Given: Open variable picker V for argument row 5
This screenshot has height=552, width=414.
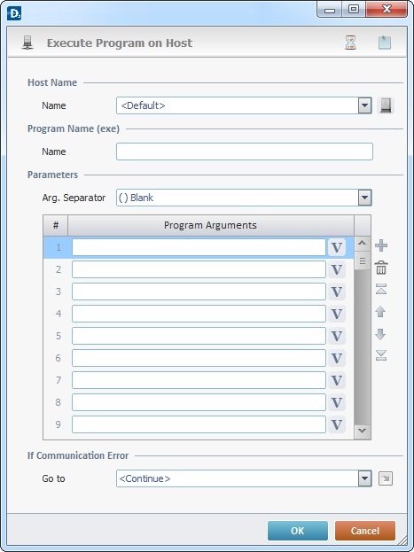Looking at the screenshot, I should pyautogui.click(x=337, y=336).
